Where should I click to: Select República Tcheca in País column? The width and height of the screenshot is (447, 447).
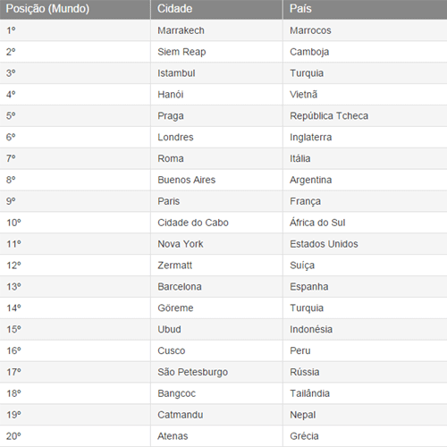(x=365, y=116)
